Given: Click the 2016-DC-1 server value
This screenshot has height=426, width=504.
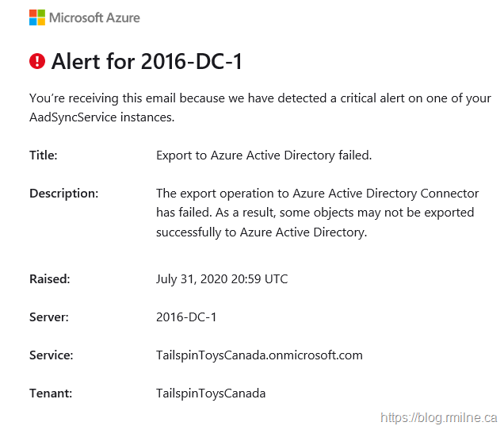Looking at the screenshot, I should point(186,317).
